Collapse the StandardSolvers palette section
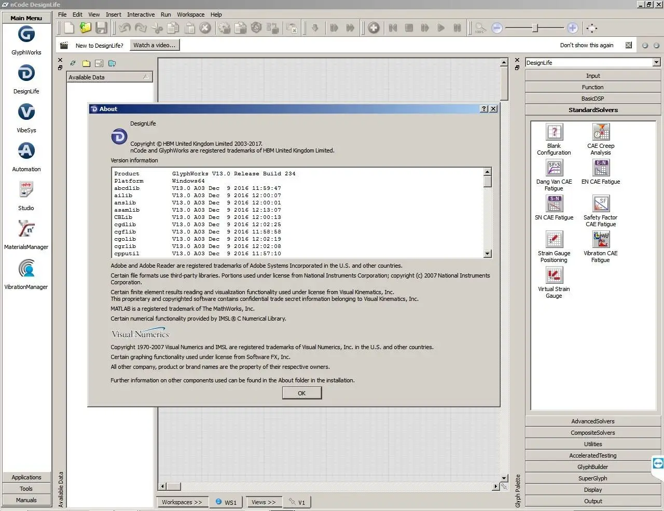This screenshot has height=511, width=664. 593,110
